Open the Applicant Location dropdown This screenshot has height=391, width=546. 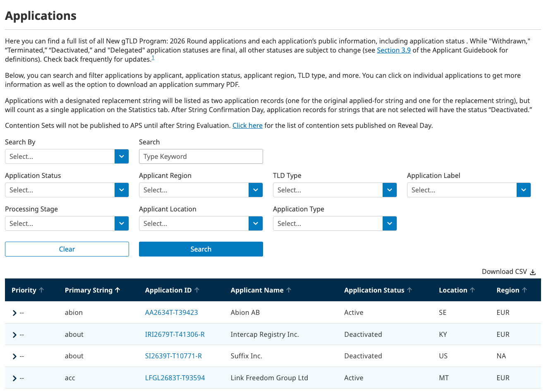pos(201,223)
